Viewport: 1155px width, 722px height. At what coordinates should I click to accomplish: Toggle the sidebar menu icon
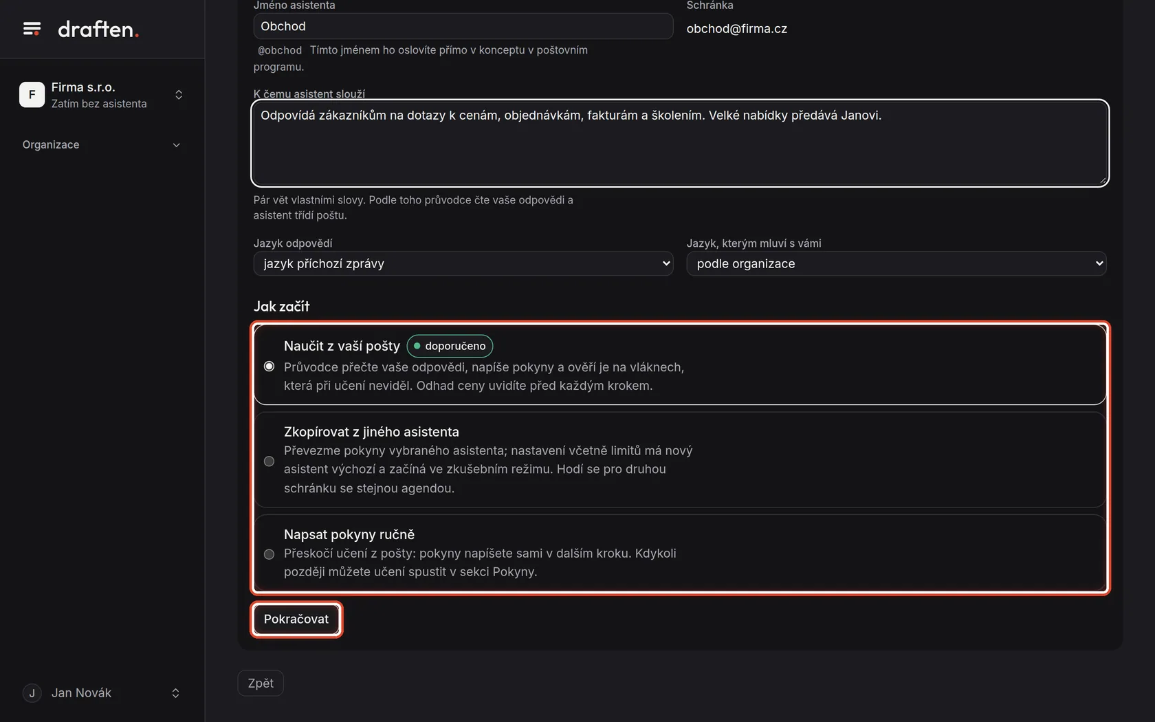(32, 29)
